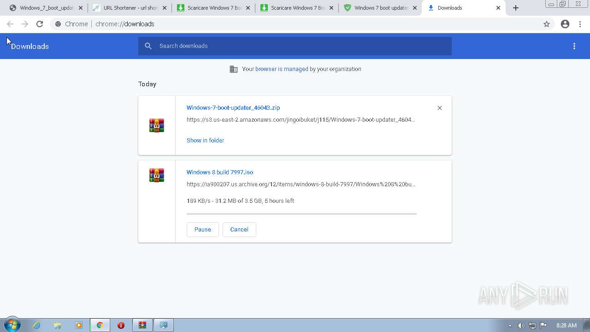This screenshot has width=590, height=332.
Task: Open the Windows 8 build 7997.iso link
Action: pos(220,172)
